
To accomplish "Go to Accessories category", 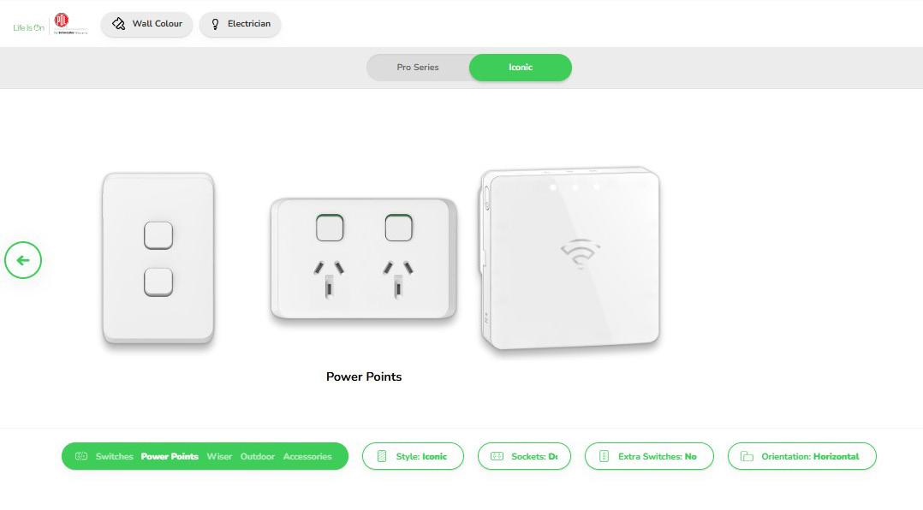I will [x=307, y=456].
